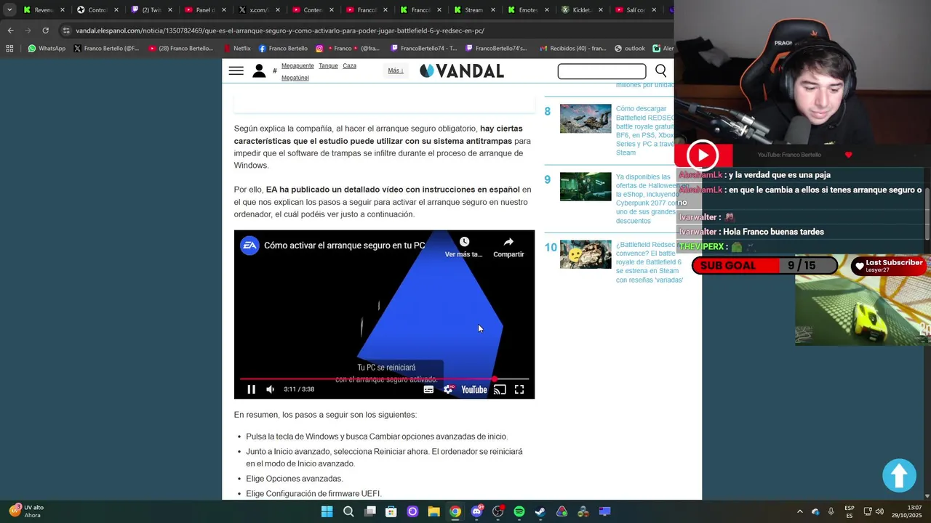Open the Chrome apps grid in bookmarks bar
Image resolution: width=931 pixels, height=523 pixels.
pos(9,49)
